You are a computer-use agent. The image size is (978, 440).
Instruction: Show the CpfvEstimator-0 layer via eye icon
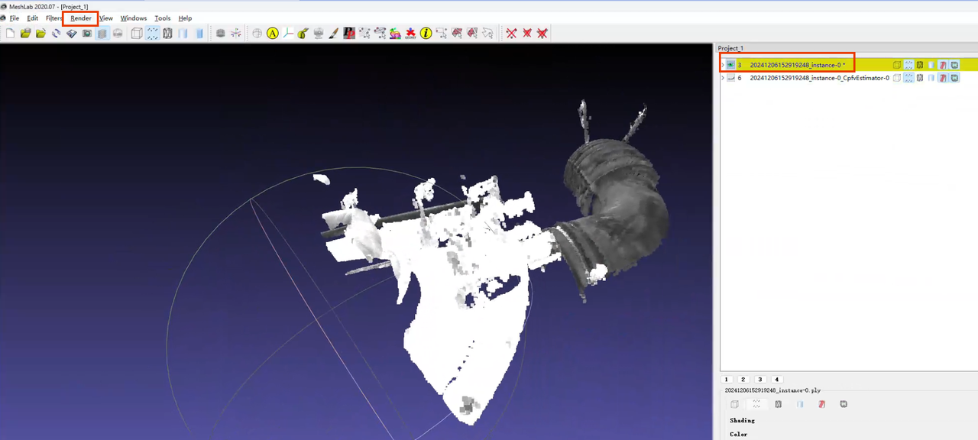(x=730, y=78)
